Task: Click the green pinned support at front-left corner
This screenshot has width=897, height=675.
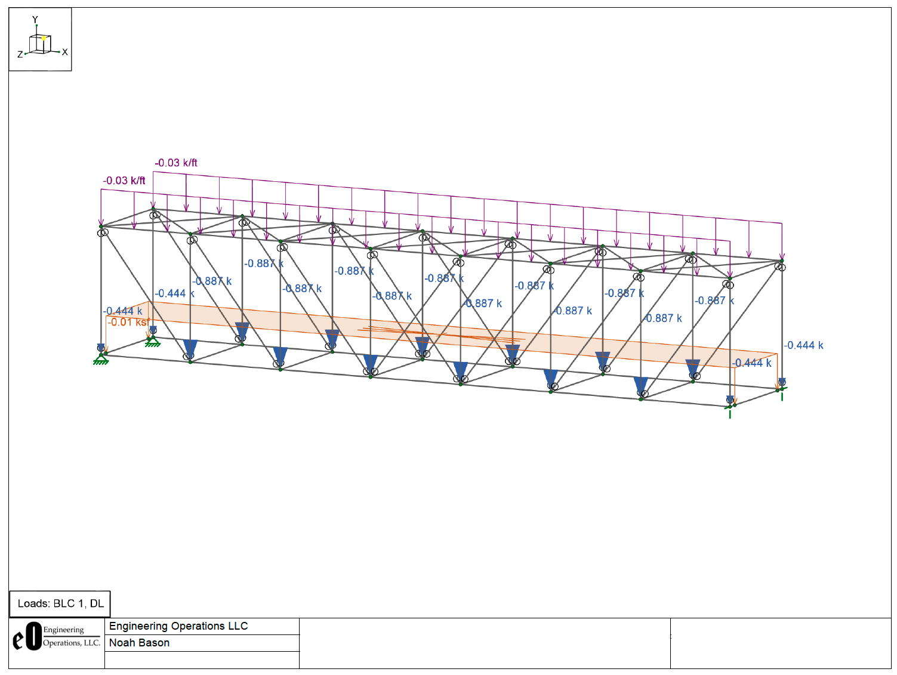Action: (101, 359)
